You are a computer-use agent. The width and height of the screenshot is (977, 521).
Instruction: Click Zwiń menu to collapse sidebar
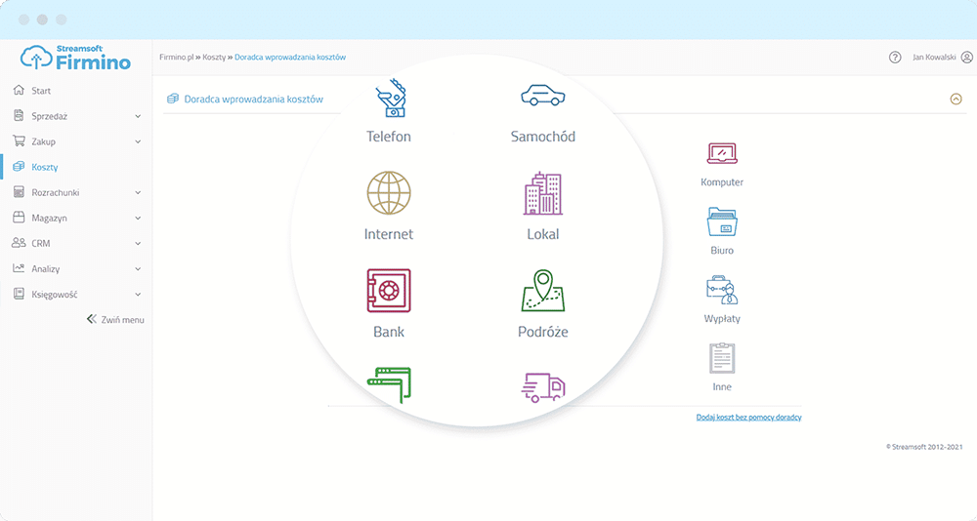[115, 319]
